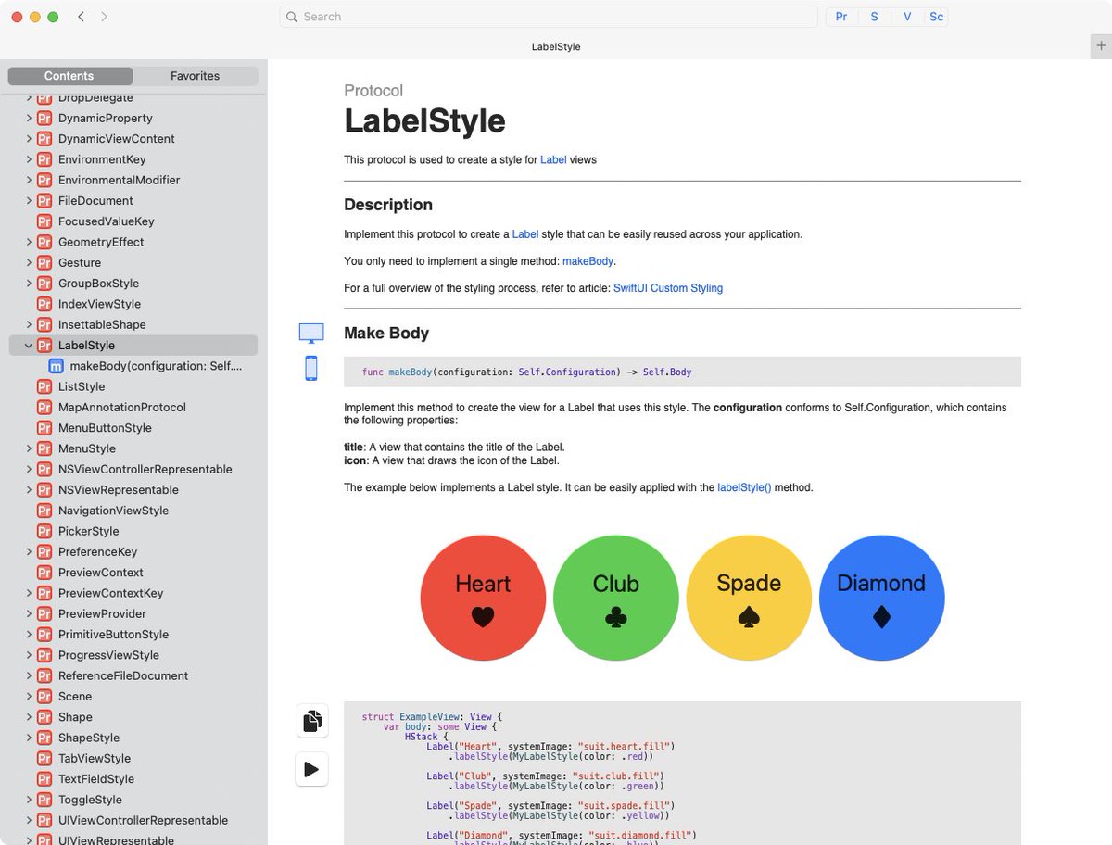The height and width of the screenshot is (845, 1112).
Task: Go back with the left chevron
Action: (x=81, y=17)
